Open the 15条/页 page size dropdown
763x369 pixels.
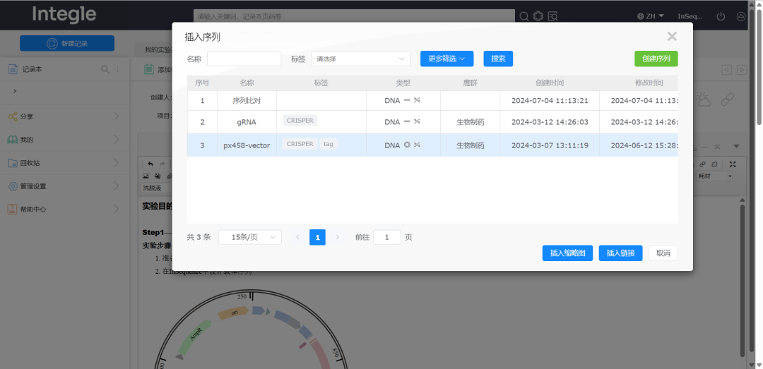(x=249, y=237)
